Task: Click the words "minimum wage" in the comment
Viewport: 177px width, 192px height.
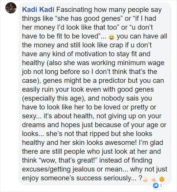Action: click(141, 63)
